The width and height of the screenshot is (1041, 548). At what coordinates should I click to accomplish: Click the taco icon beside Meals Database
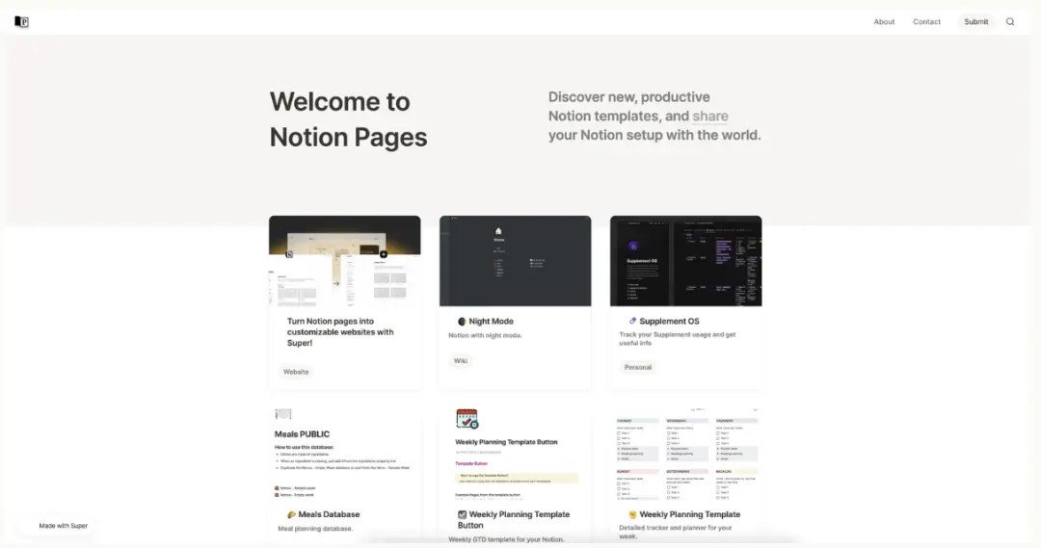click(291, 514)
